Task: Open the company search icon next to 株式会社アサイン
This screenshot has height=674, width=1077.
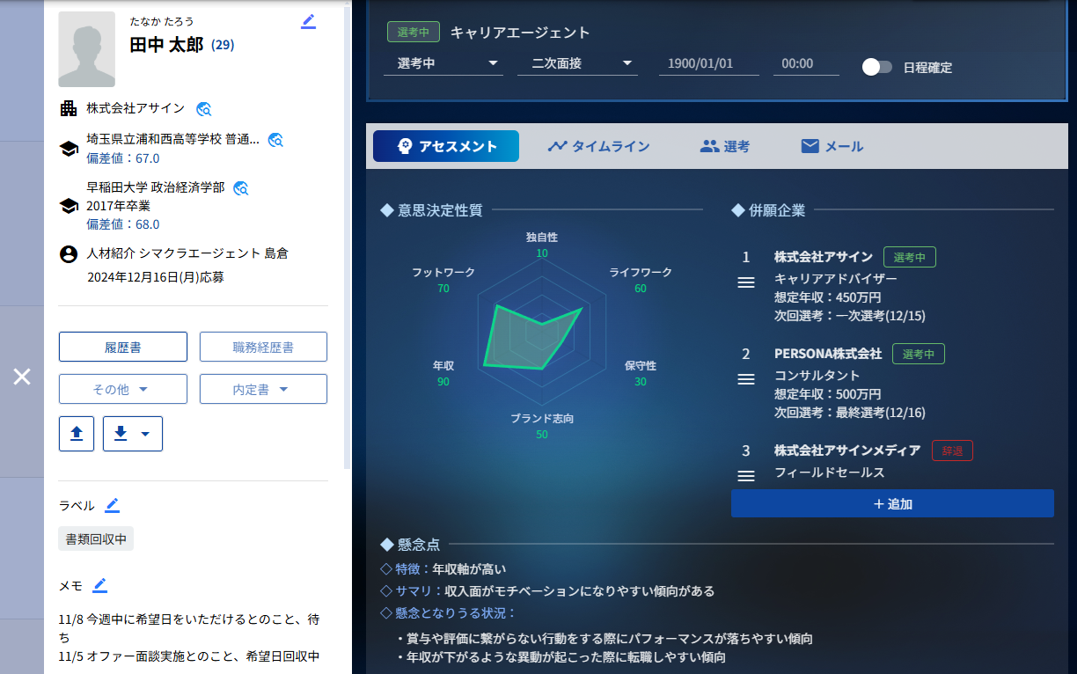Action: click(x=203, y=109)
